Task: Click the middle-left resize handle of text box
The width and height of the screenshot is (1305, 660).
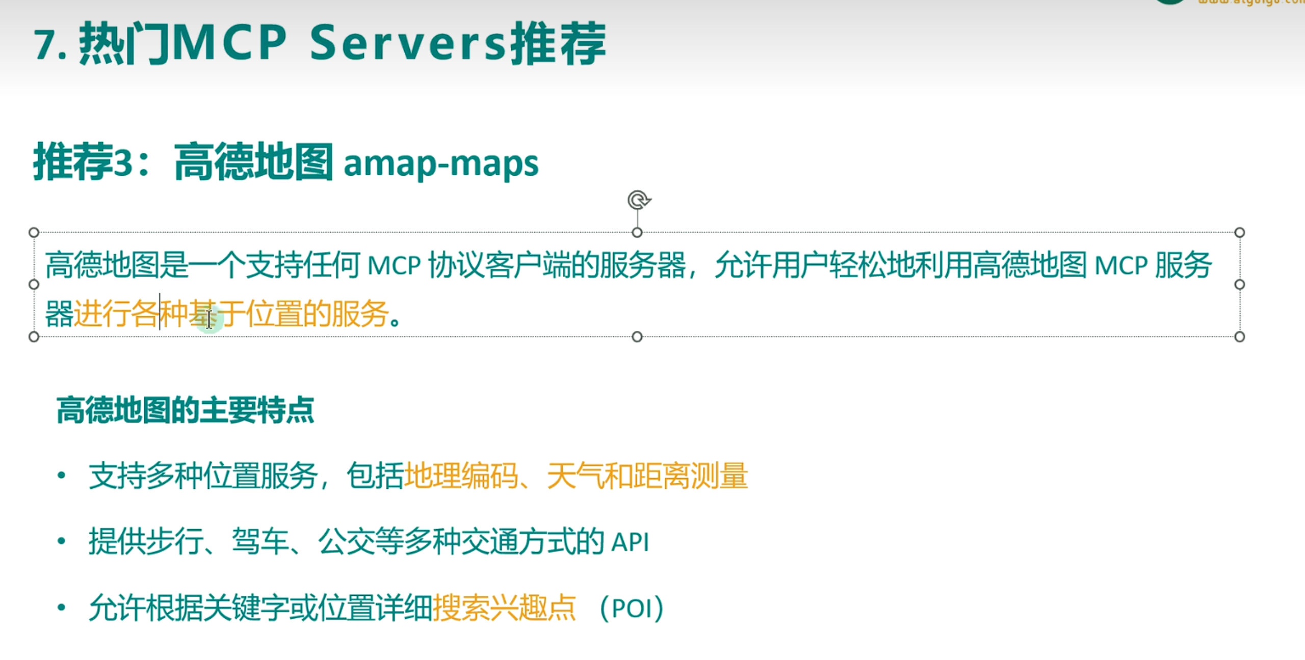Action: [x=34, y=284]
